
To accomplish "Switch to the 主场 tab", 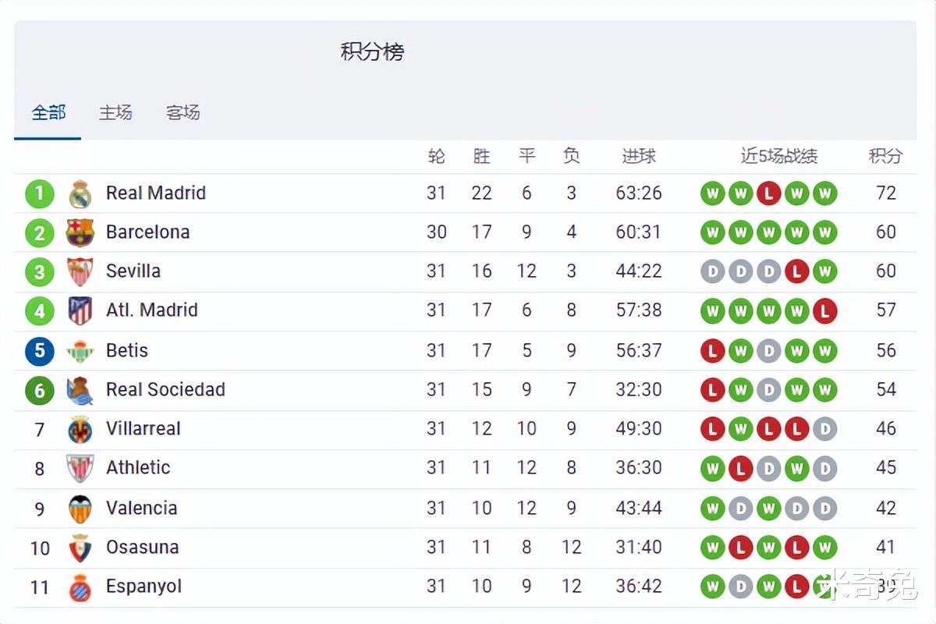I will point(115,112).
